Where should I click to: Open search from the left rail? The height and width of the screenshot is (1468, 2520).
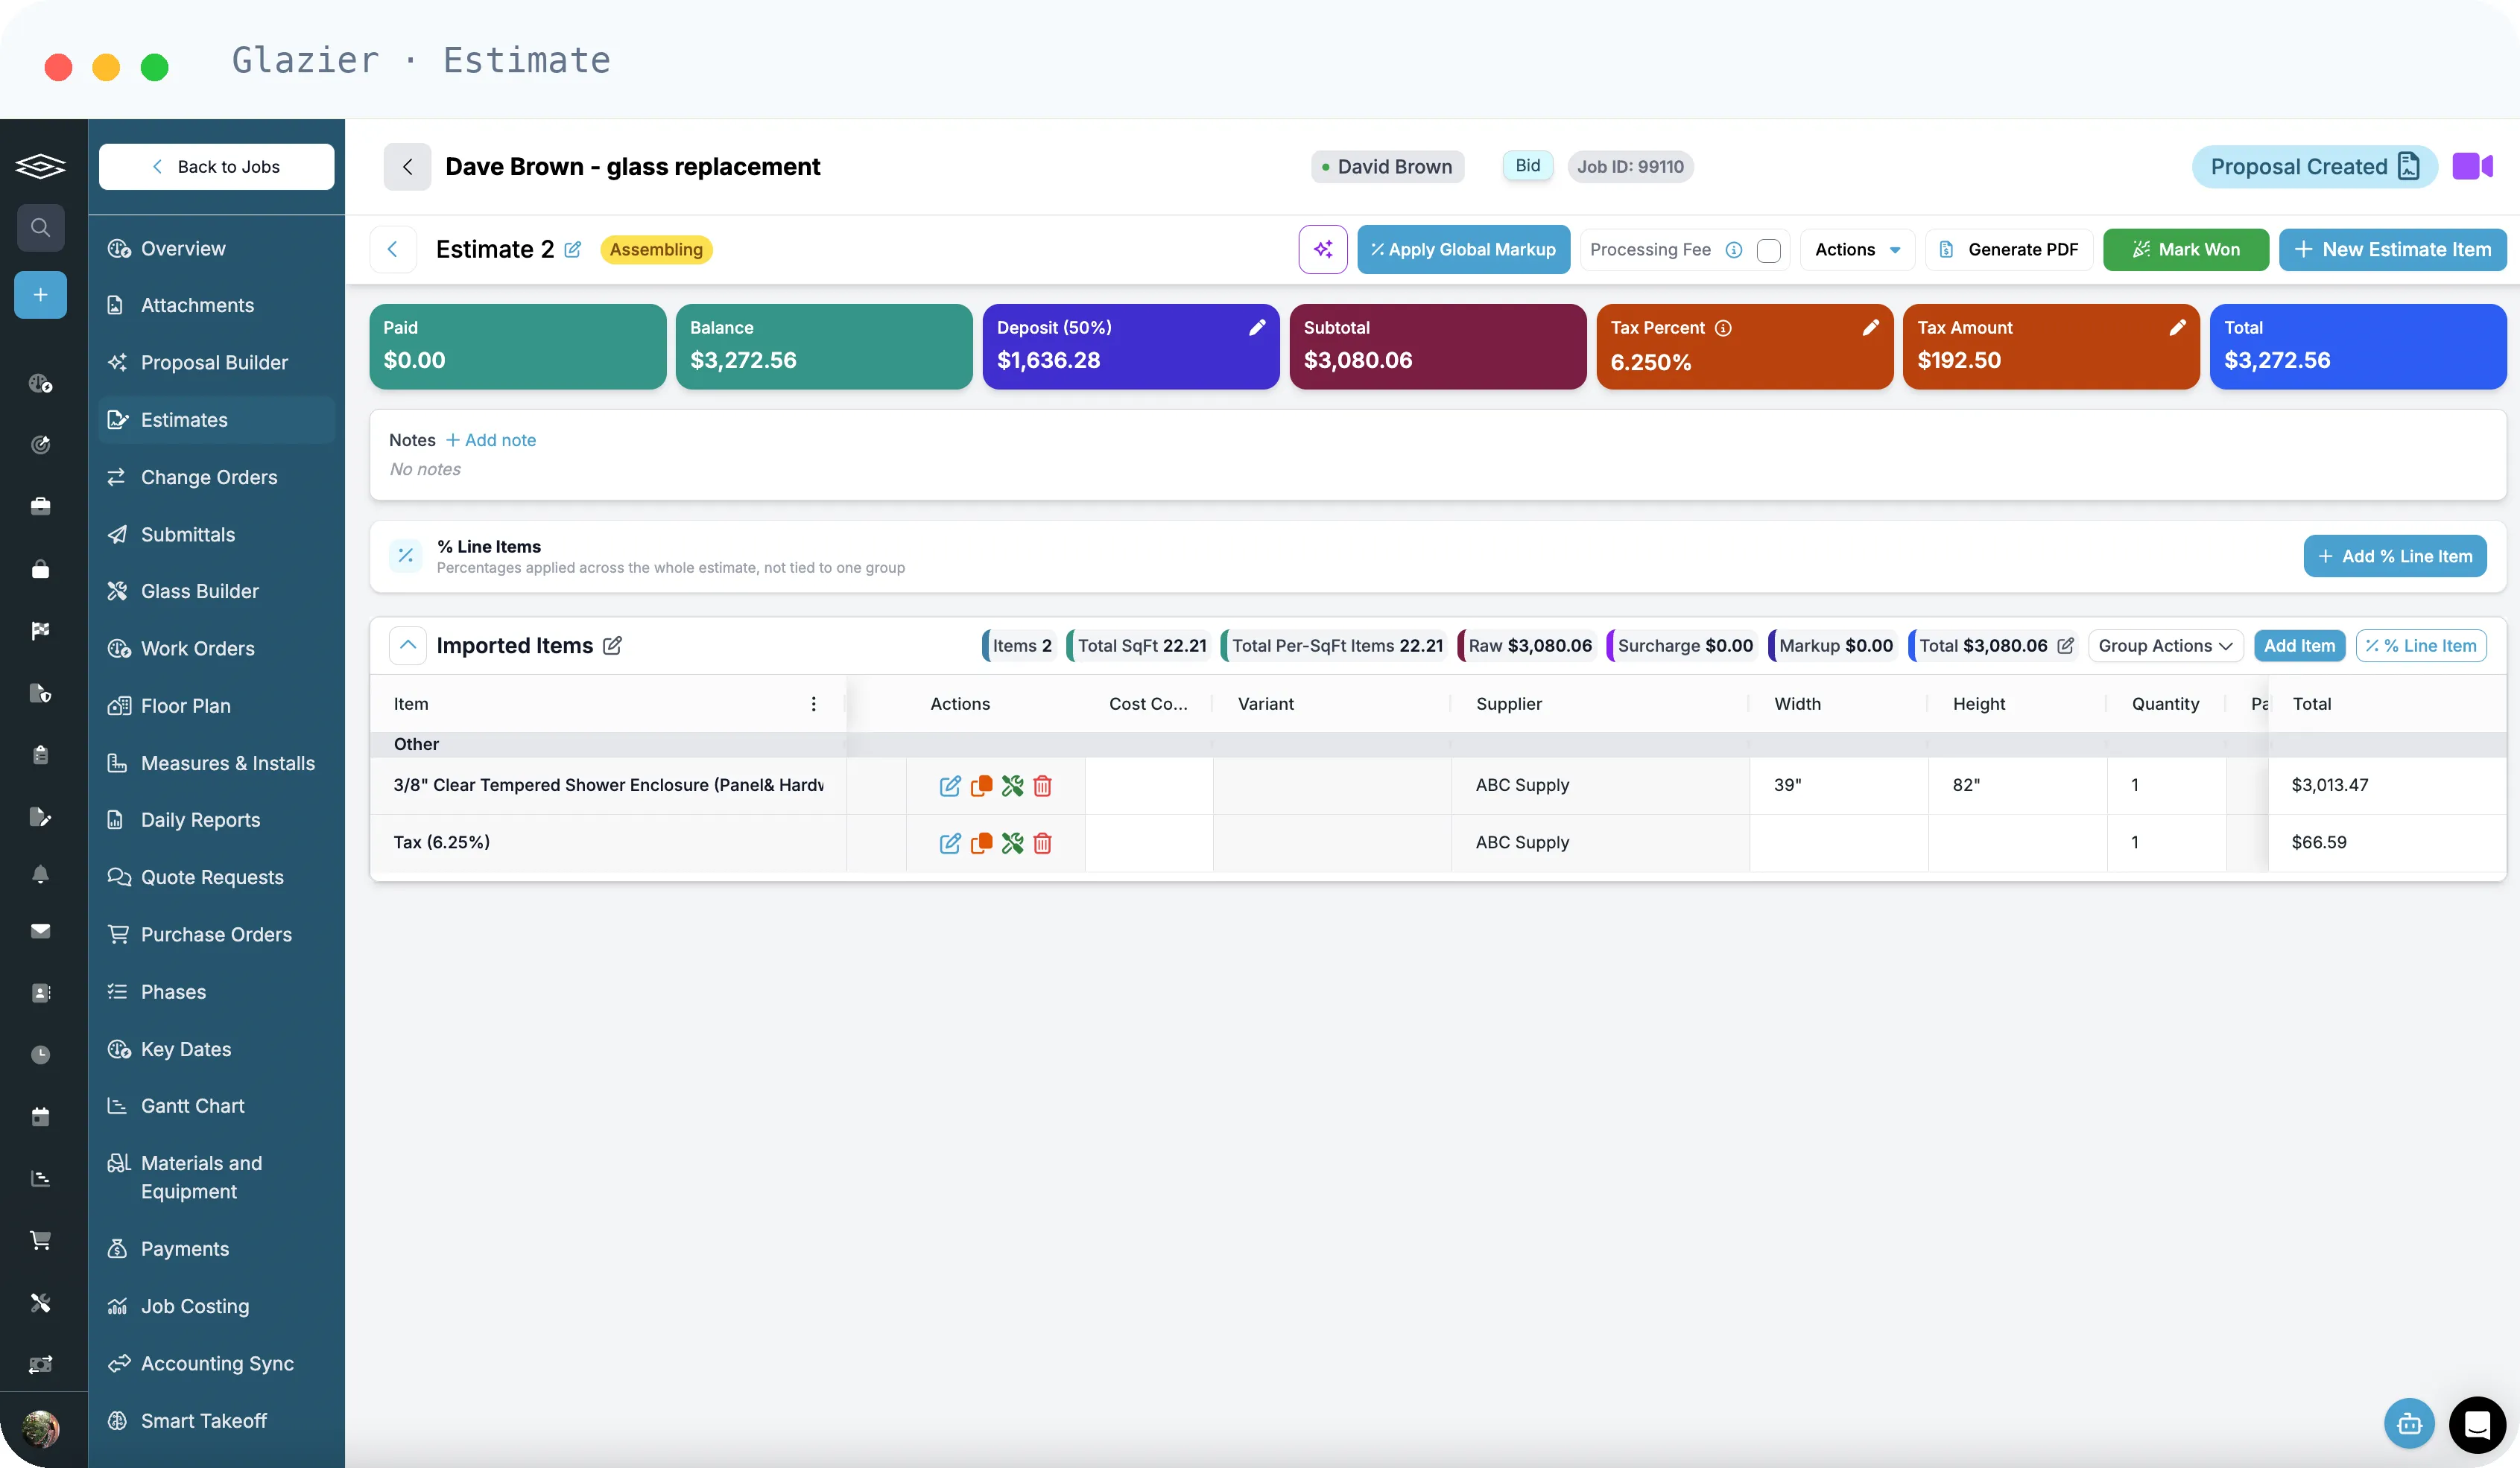point(40,228)
